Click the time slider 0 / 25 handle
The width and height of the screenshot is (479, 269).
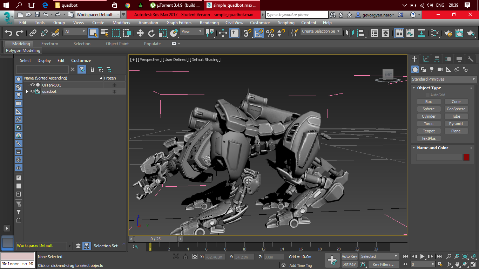tap(155, 239)
